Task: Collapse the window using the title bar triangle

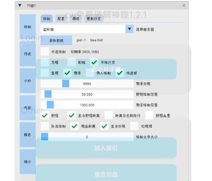Action: 20,6
